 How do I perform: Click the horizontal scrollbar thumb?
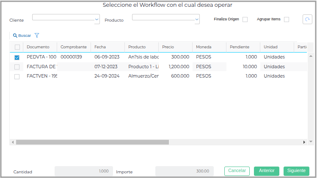click(92, 142)
